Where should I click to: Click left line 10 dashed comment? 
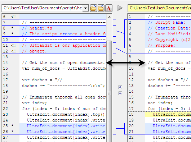pos(64,40)
